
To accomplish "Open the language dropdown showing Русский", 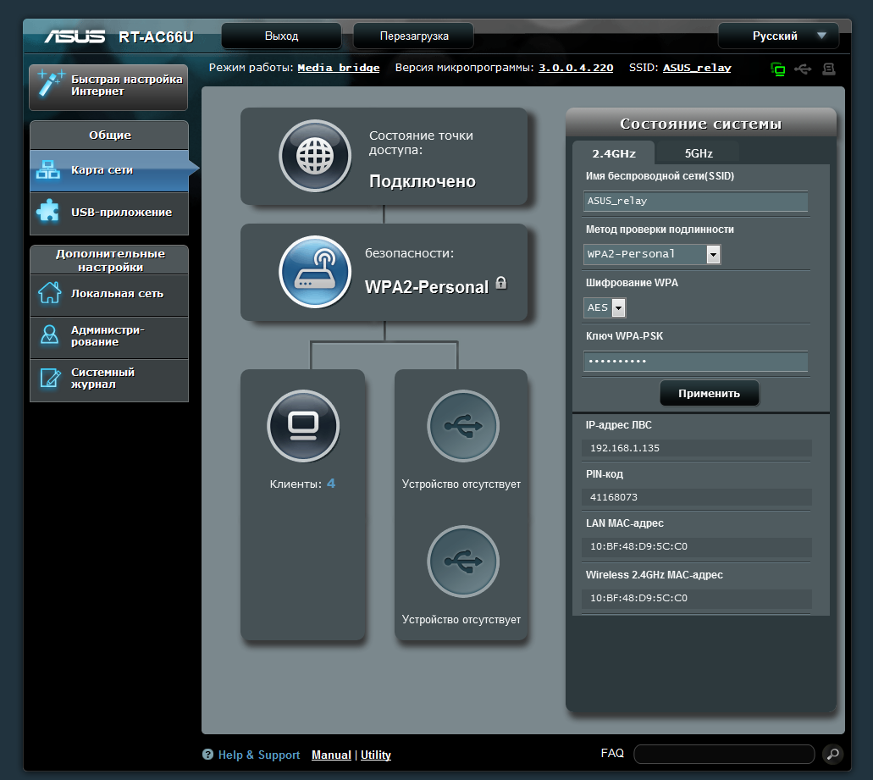I will (x=778, y=36).
